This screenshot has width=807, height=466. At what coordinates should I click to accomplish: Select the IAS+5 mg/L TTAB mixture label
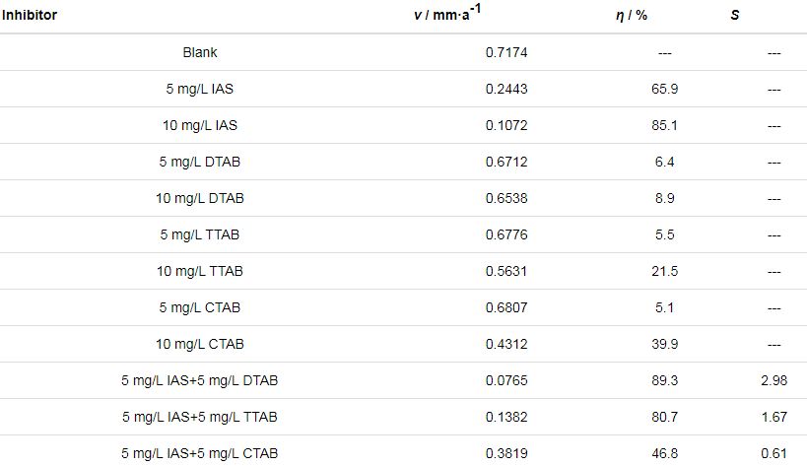pos(200,417)
